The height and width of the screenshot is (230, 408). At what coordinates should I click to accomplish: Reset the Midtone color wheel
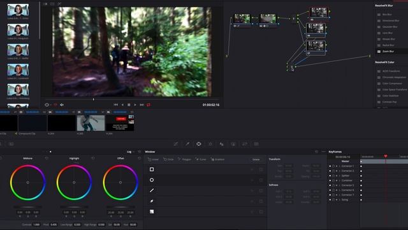point(47,158)
